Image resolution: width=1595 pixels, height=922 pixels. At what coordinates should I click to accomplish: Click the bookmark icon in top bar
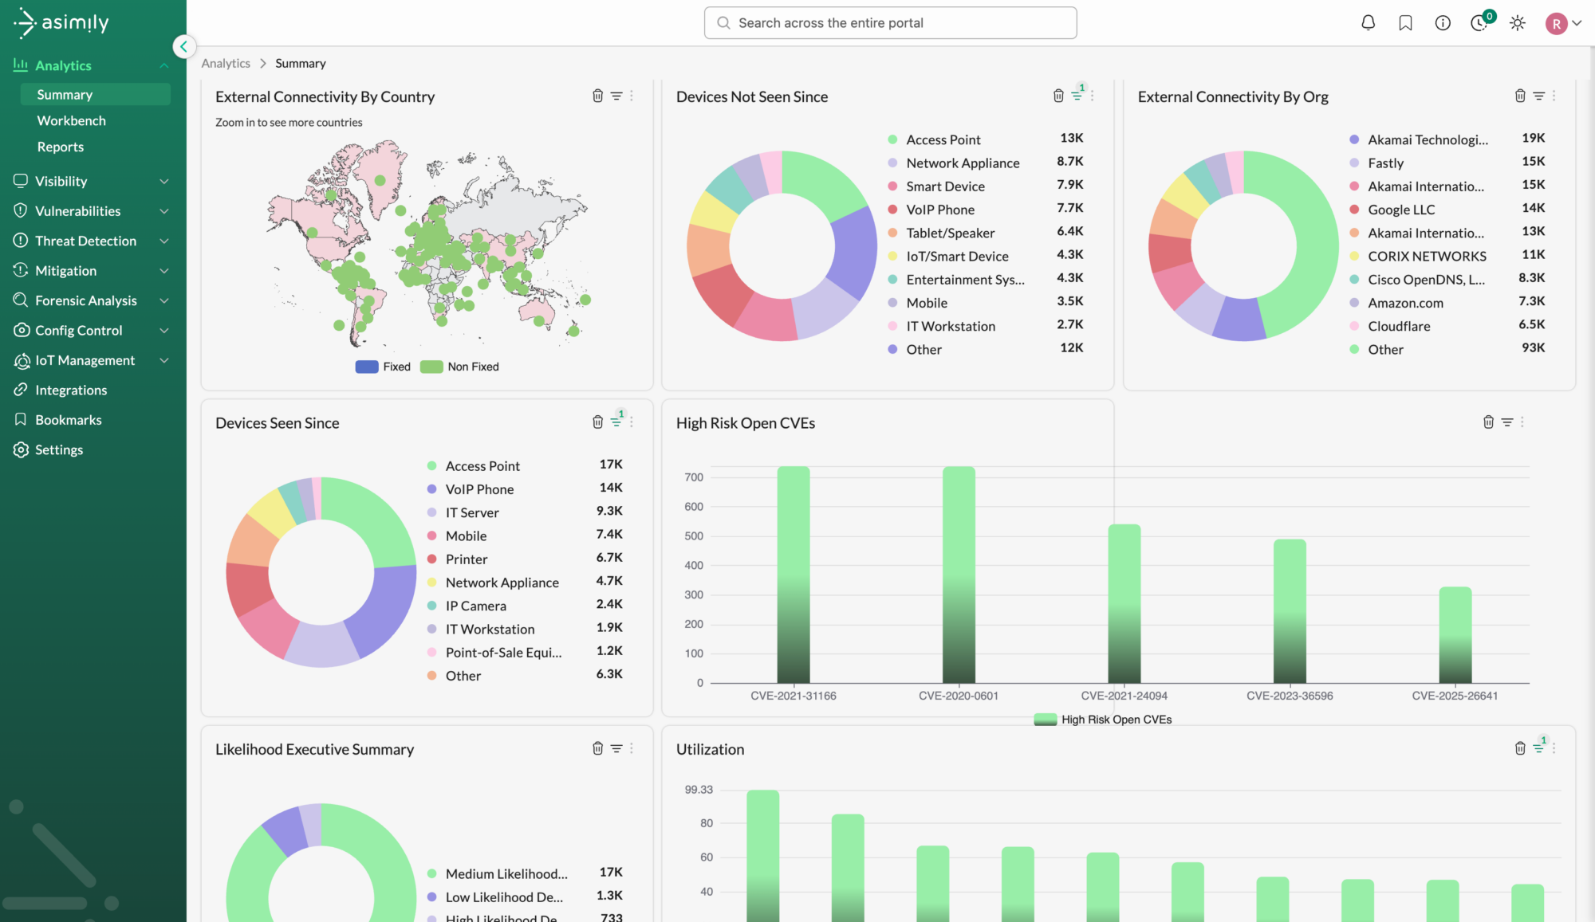tap(1405, 23)
